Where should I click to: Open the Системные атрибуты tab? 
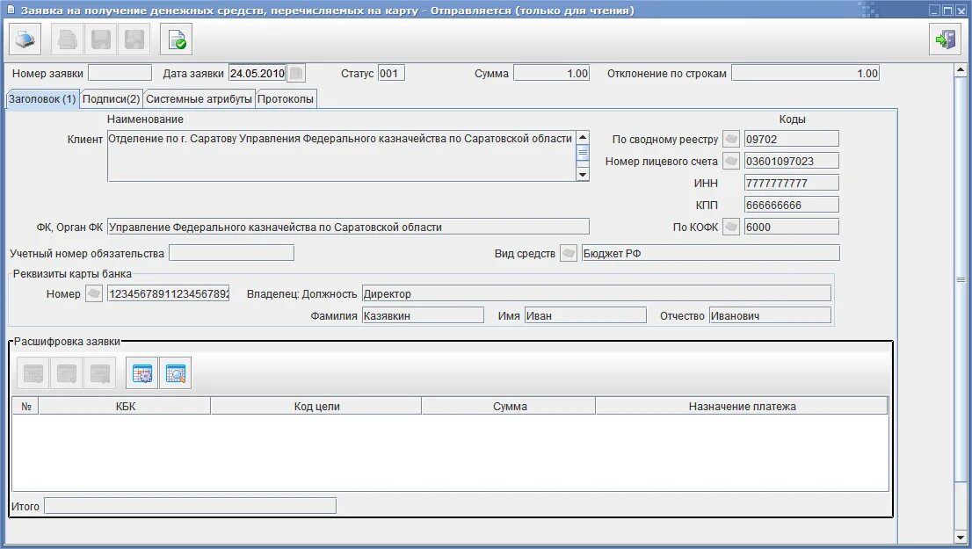199,99
